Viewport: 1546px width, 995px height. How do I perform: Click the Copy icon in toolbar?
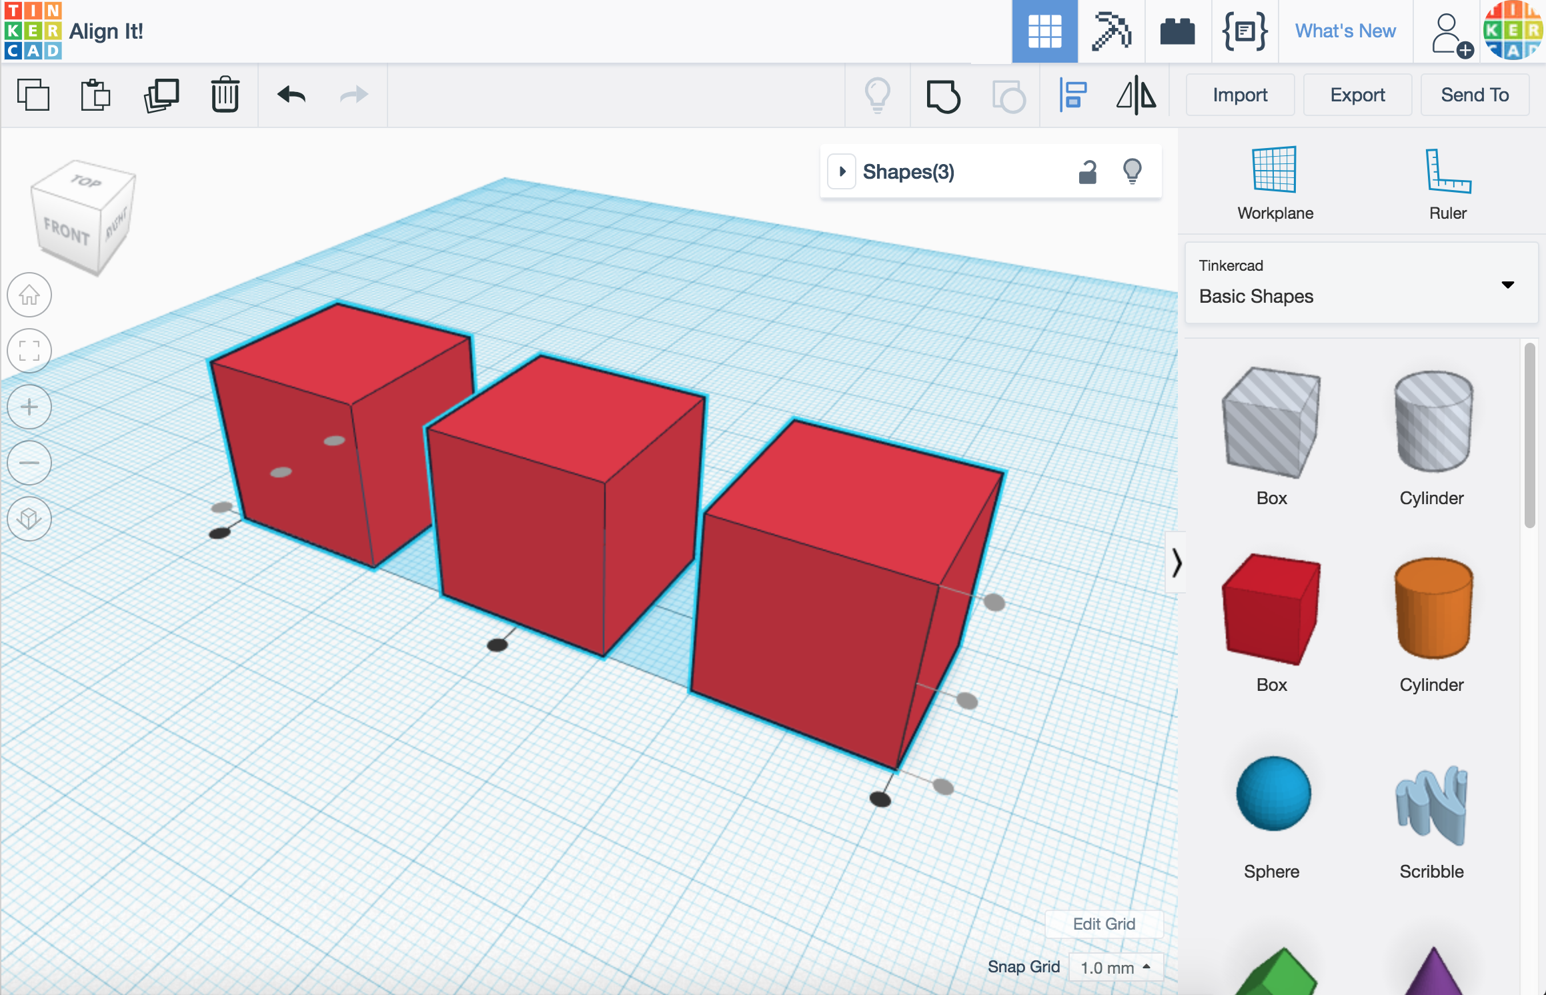[33, 95]
